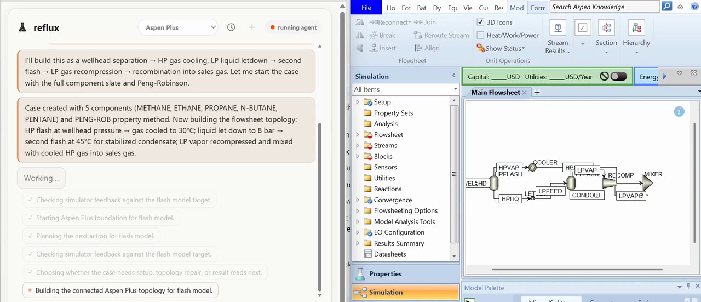Click the Properties environment flask icon

point(360,273)
